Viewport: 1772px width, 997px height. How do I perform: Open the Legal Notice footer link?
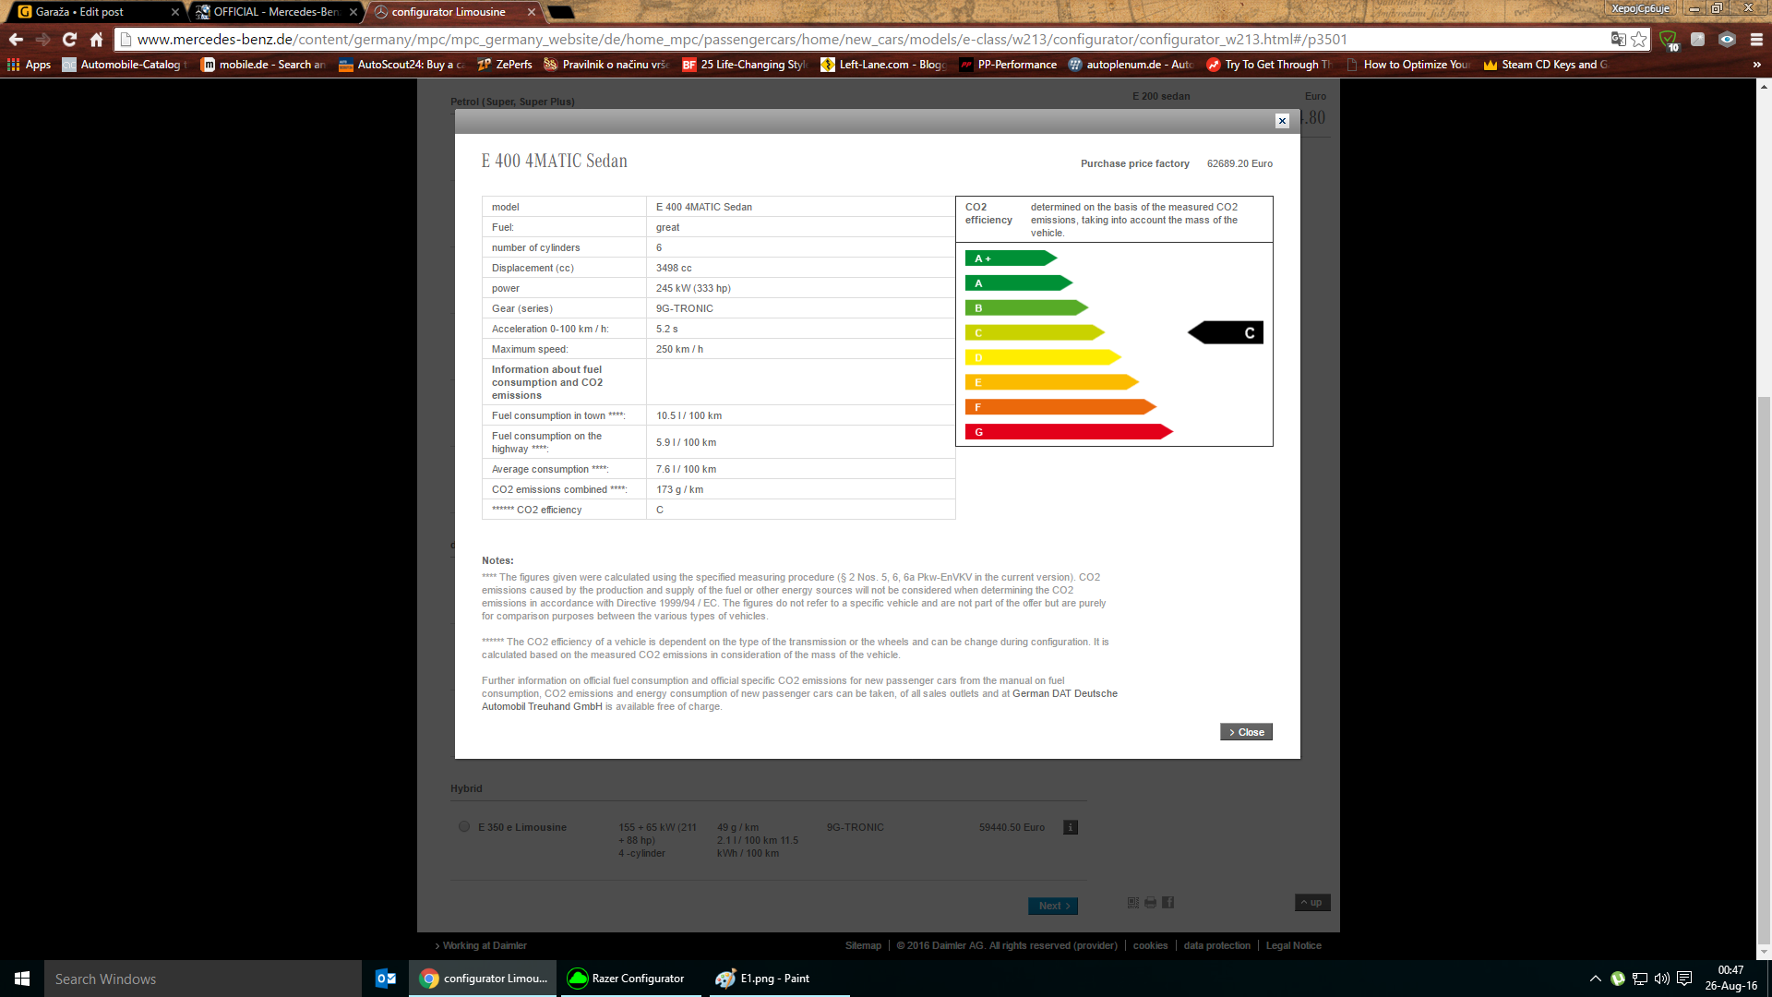coord(1293,945)
